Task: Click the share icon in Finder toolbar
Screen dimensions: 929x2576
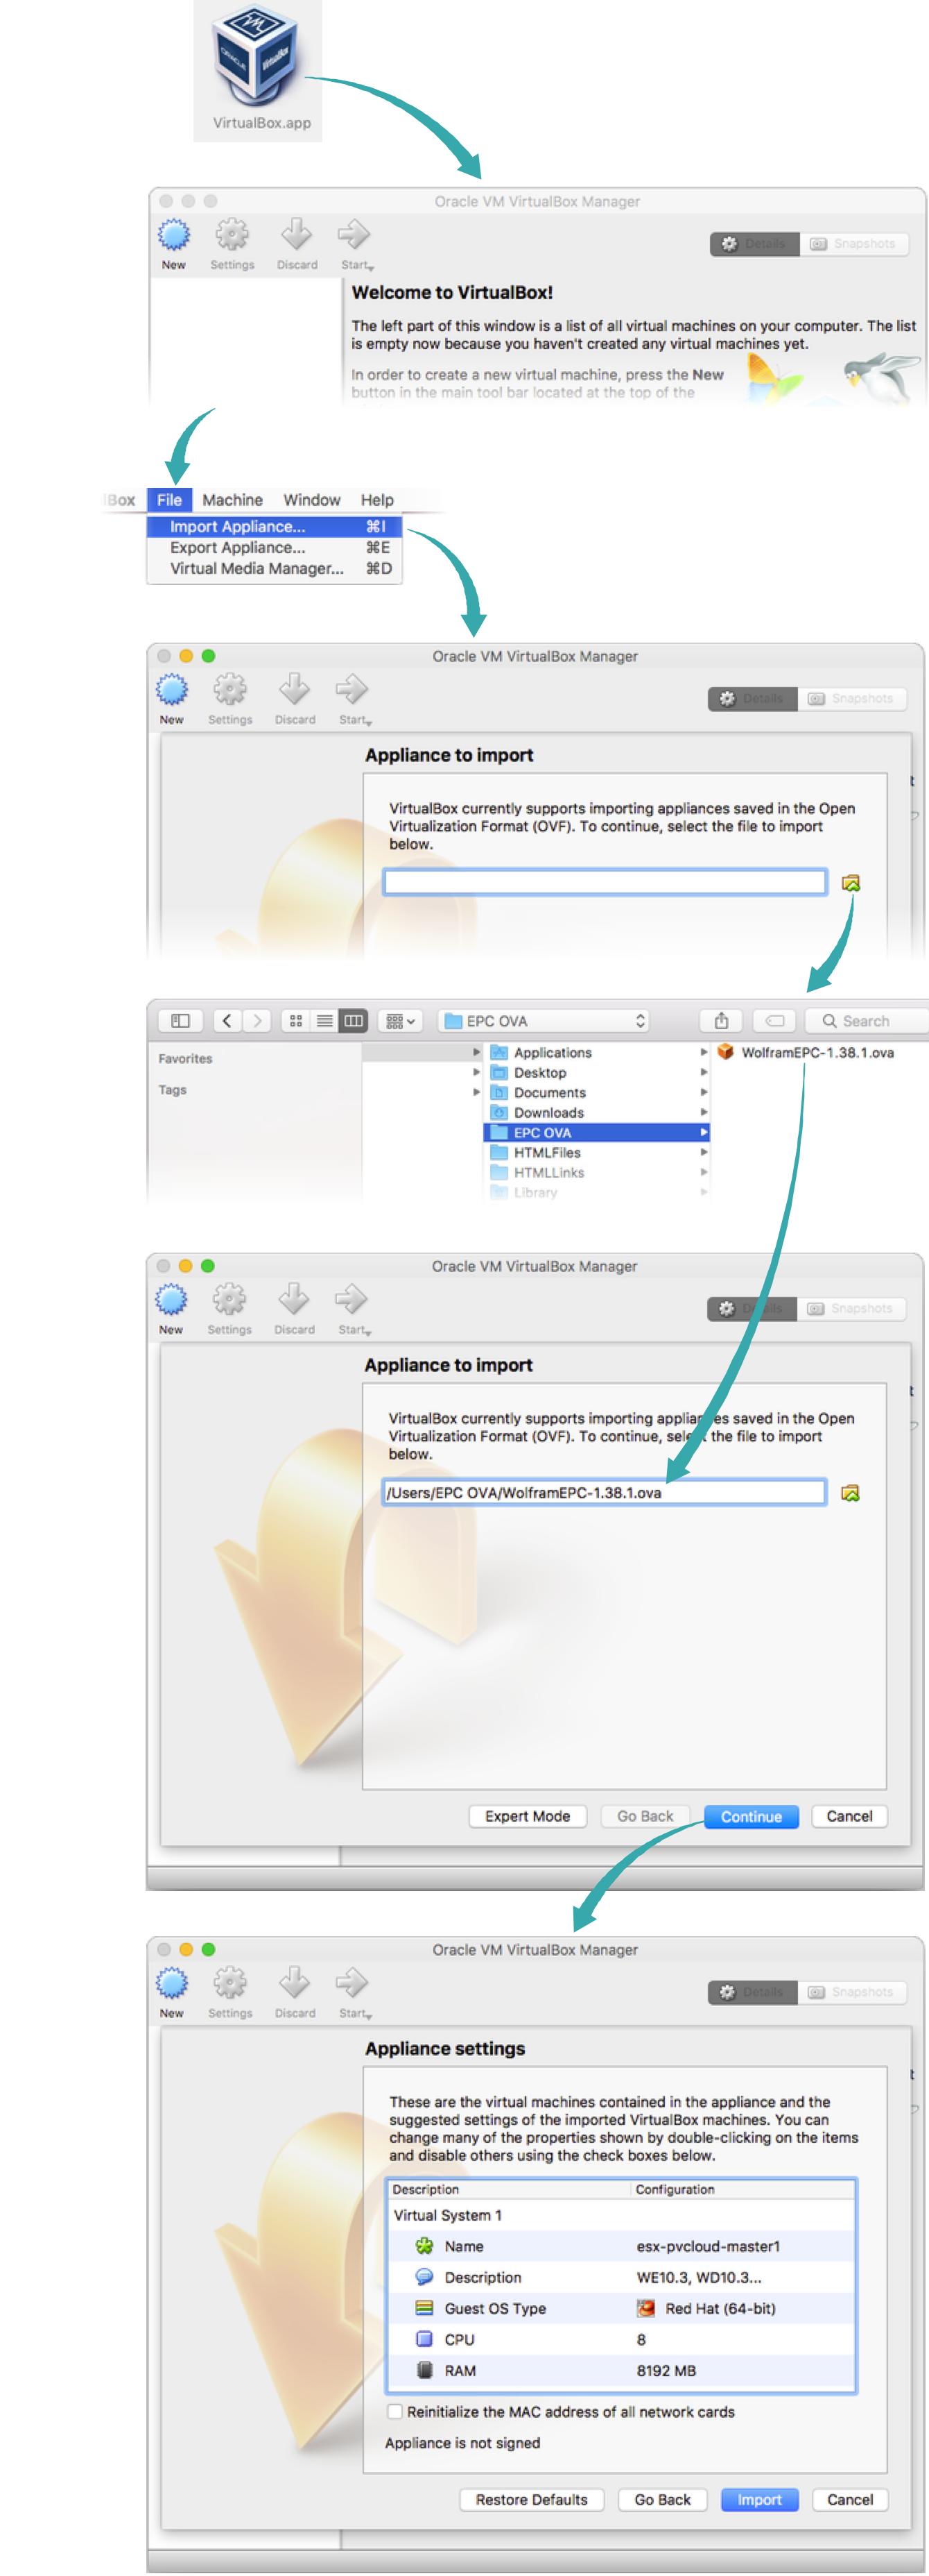Action: click(721, 1021)
